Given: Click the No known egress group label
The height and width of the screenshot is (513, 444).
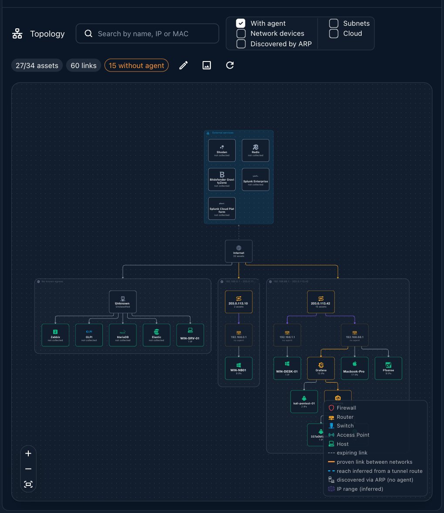Looking at the screenshot, I should (x=52, y=282).
